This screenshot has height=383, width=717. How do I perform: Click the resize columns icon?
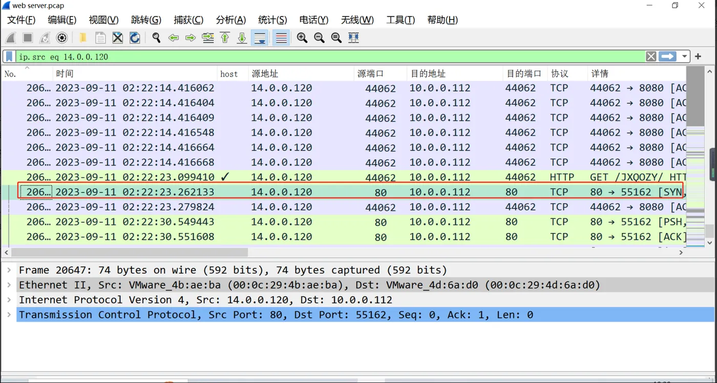point(353,38)
